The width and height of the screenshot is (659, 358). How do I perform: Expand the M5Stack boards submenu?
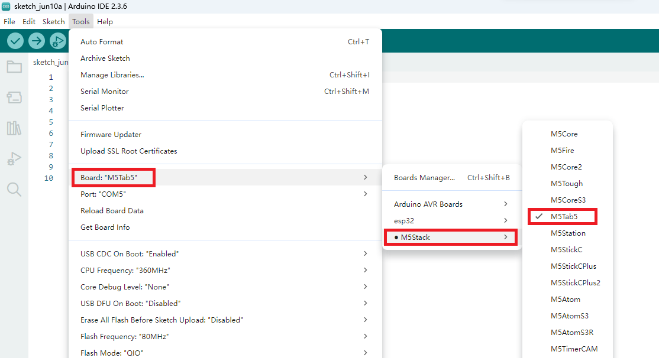(452, 237)
